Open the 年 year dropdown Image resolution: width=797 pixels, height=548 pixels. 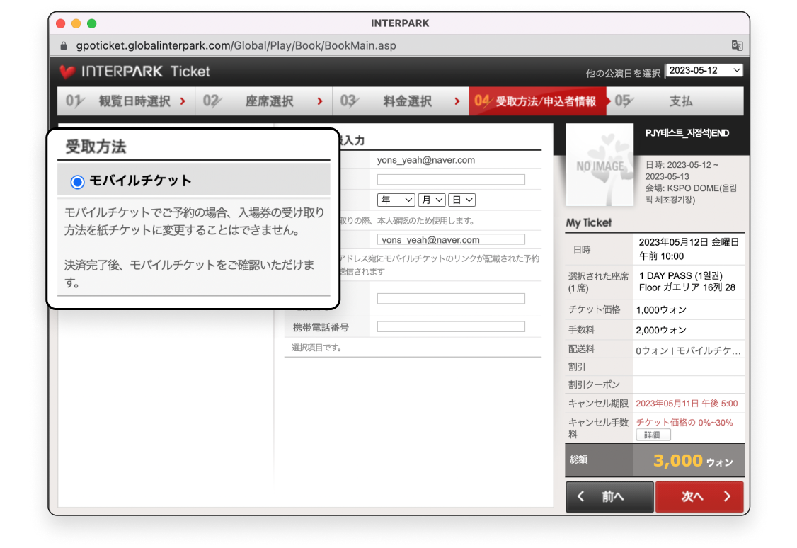tap(395, 200)
